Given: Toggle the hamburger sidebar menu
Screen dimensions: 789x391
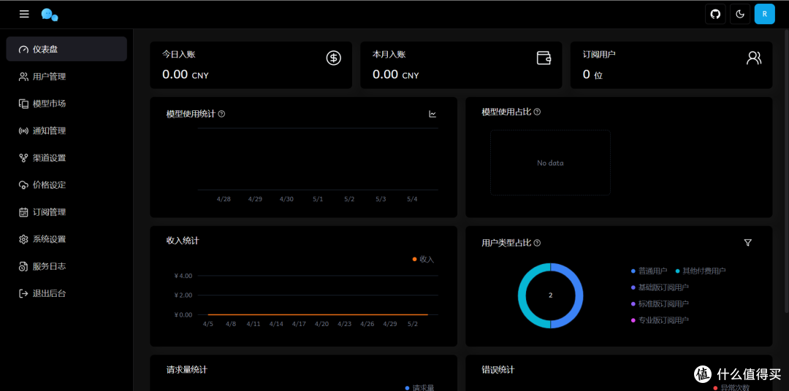Looking at the screenshot, I should coord(24,14).
